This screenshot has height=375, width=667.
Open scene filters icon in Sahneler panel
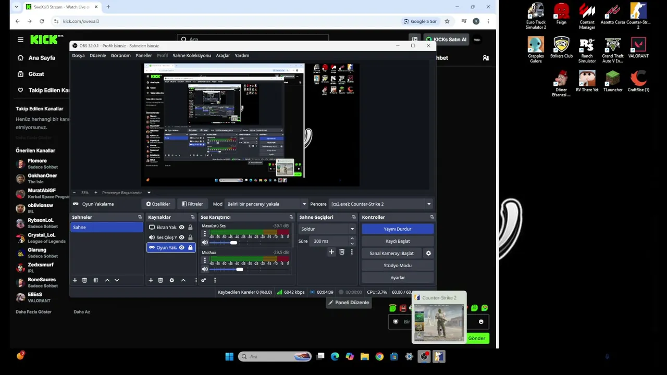point(96,280)
